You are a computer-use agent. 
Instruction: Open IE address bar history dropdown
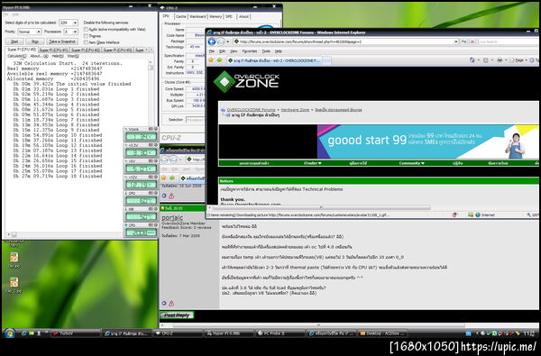[x=456, y=41]
